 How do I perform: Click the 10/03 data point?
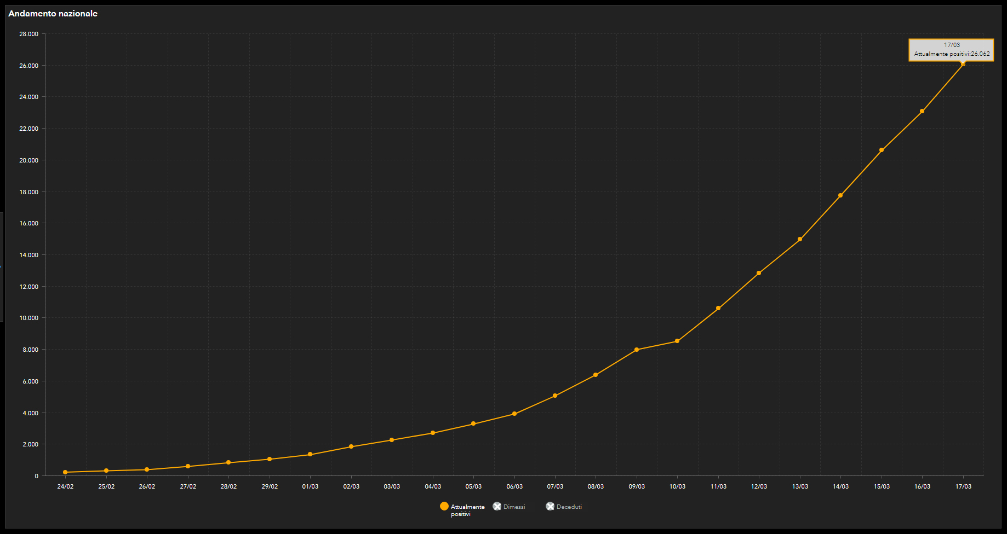click(677, 341)
